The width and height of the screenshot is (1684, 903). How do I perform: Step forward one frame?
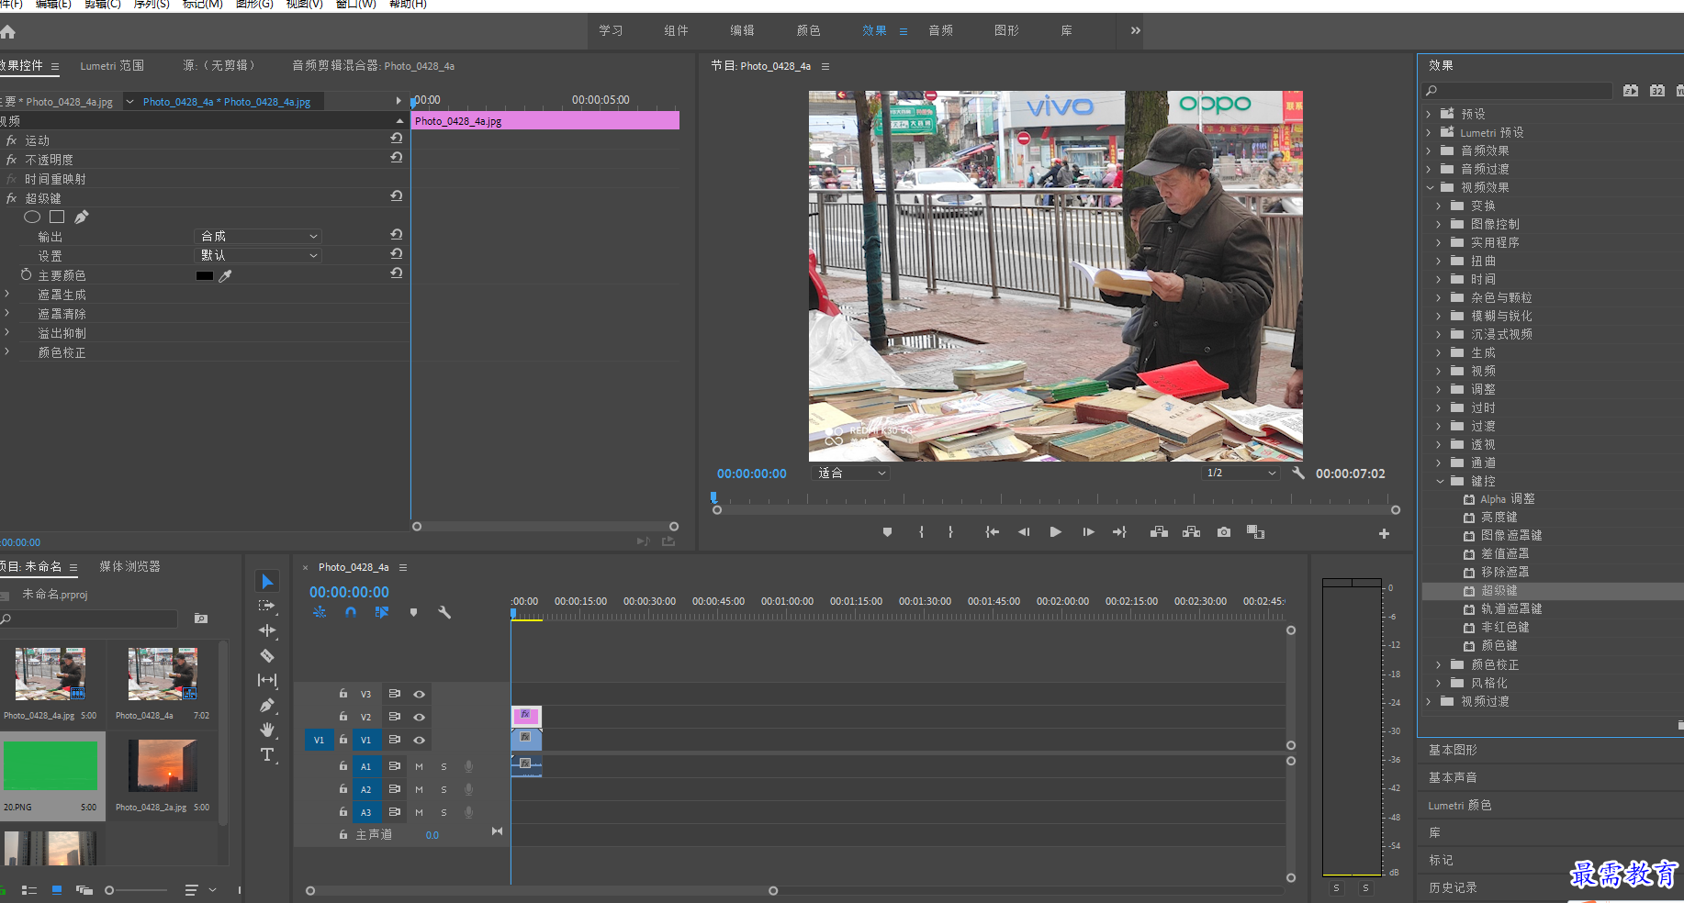(x=1088, y=532)
